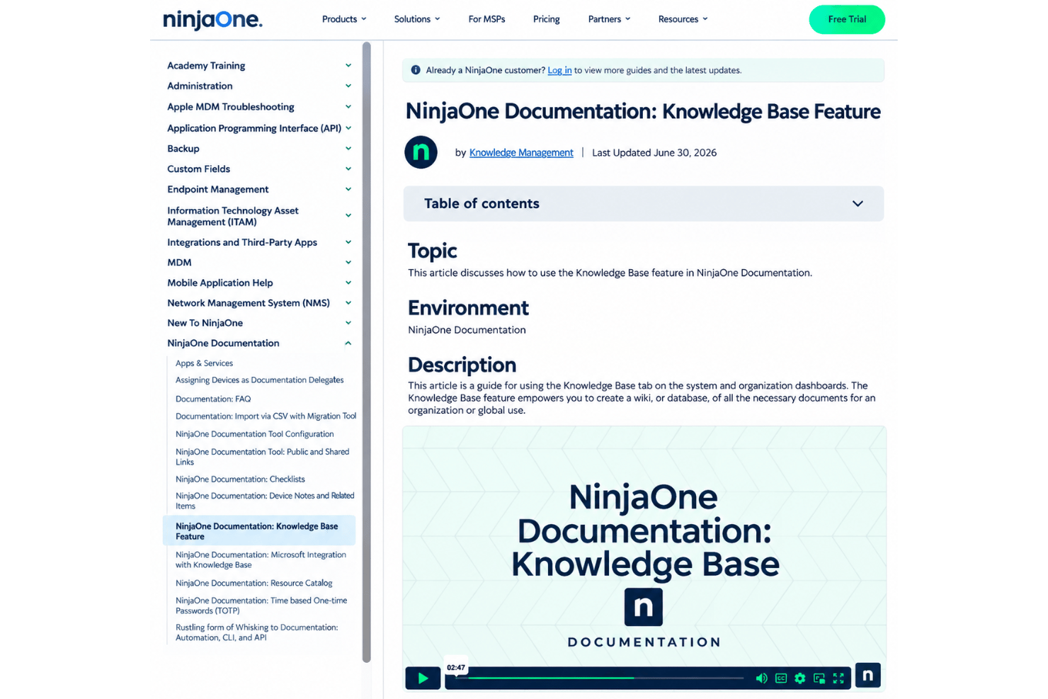This screenshot has height=699, width=1048.
Task: Open the NinjaOne logo home link
Action: tap(212, 19)
